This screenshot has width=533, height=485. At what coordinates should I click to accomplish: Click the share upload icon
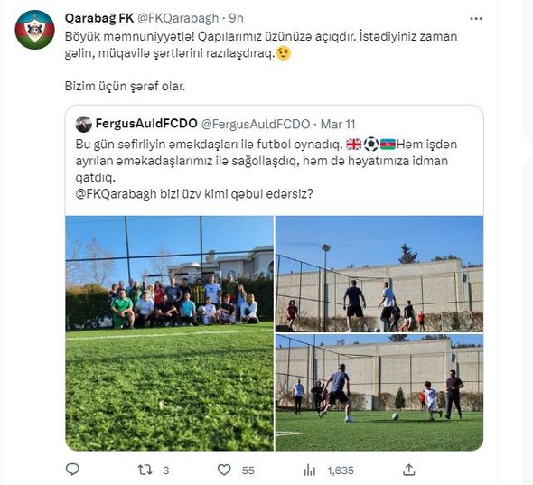409,470
